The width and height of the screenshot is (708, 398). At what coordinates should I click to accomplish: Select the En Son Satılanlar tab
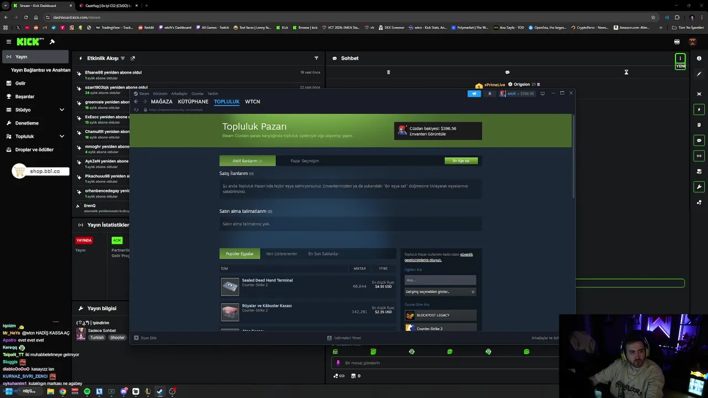pos(323,254)
